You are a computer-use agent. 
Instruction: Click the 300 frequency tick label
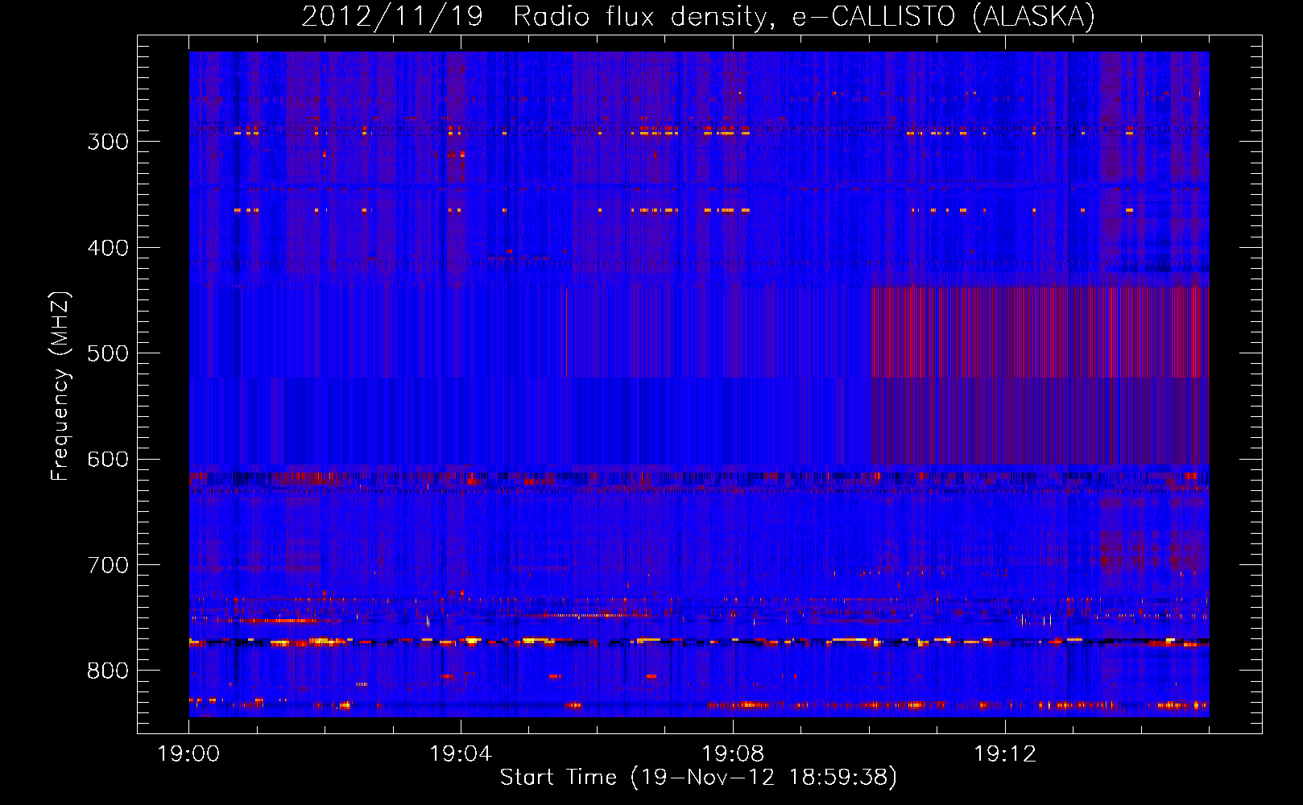(x=108, y=142)
